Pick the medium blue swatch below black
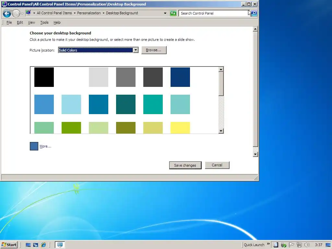Screen dimensions: 332x249 44,104
